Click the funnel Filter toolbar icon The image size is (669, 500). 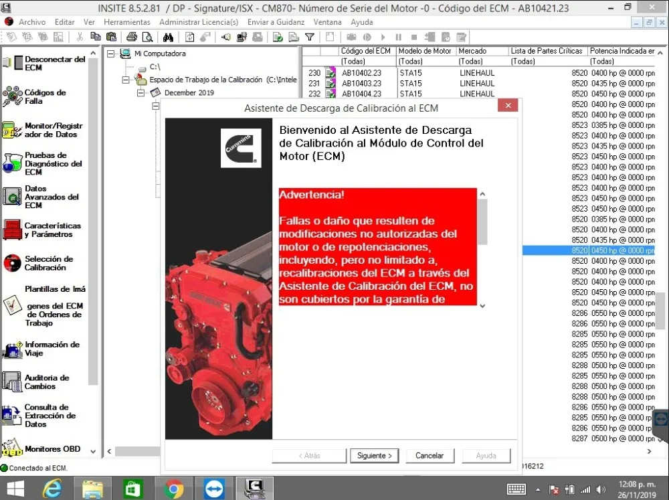pos(310,37)
